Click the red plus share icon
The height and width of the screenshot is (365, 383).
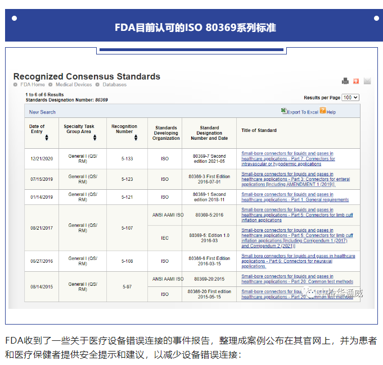[356, 81]
